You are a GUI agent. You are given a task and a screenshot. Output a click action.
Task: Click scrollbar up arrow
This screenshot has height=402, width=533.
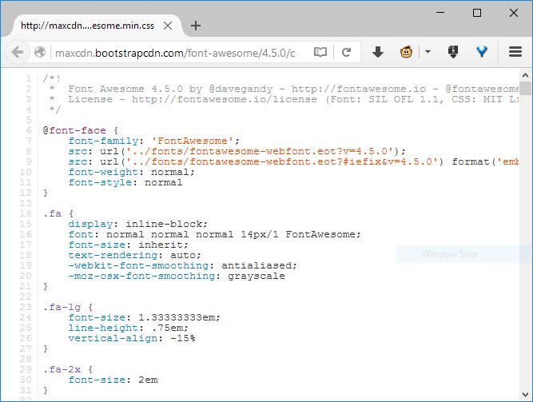point(525,75)
